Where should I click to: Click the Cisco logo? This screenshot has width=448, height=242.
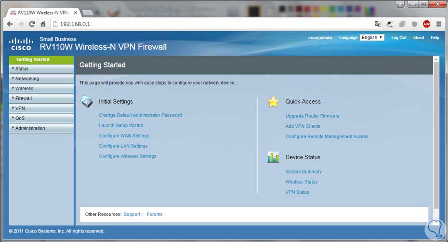coord(21,44)
